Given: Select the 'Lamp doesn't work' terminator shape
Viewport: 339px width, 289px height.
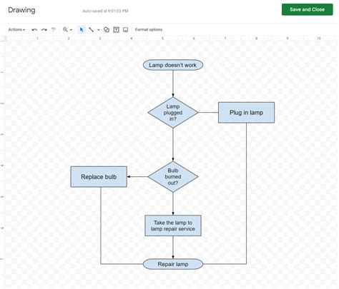Looking at the screenshot, I should coord(173,65).
